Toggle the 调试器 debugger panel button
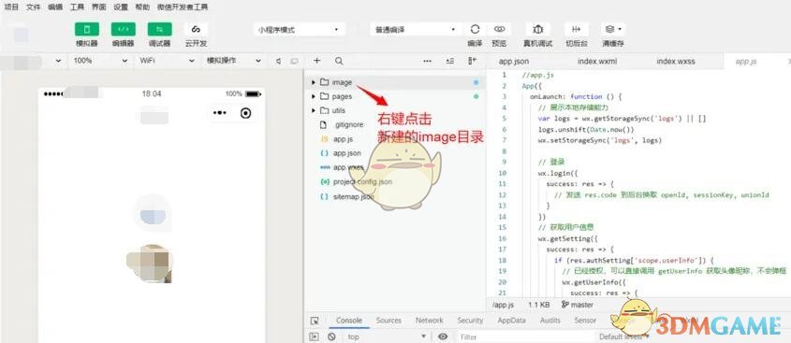The width and height of the screenshot is (791, 343). [x=159, y=29]
